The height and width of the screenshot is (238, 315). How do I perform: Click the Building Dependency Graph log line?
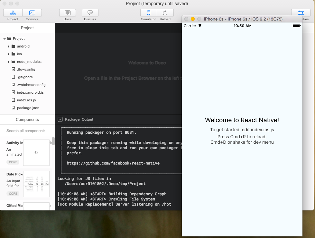[x=112, y=194]
